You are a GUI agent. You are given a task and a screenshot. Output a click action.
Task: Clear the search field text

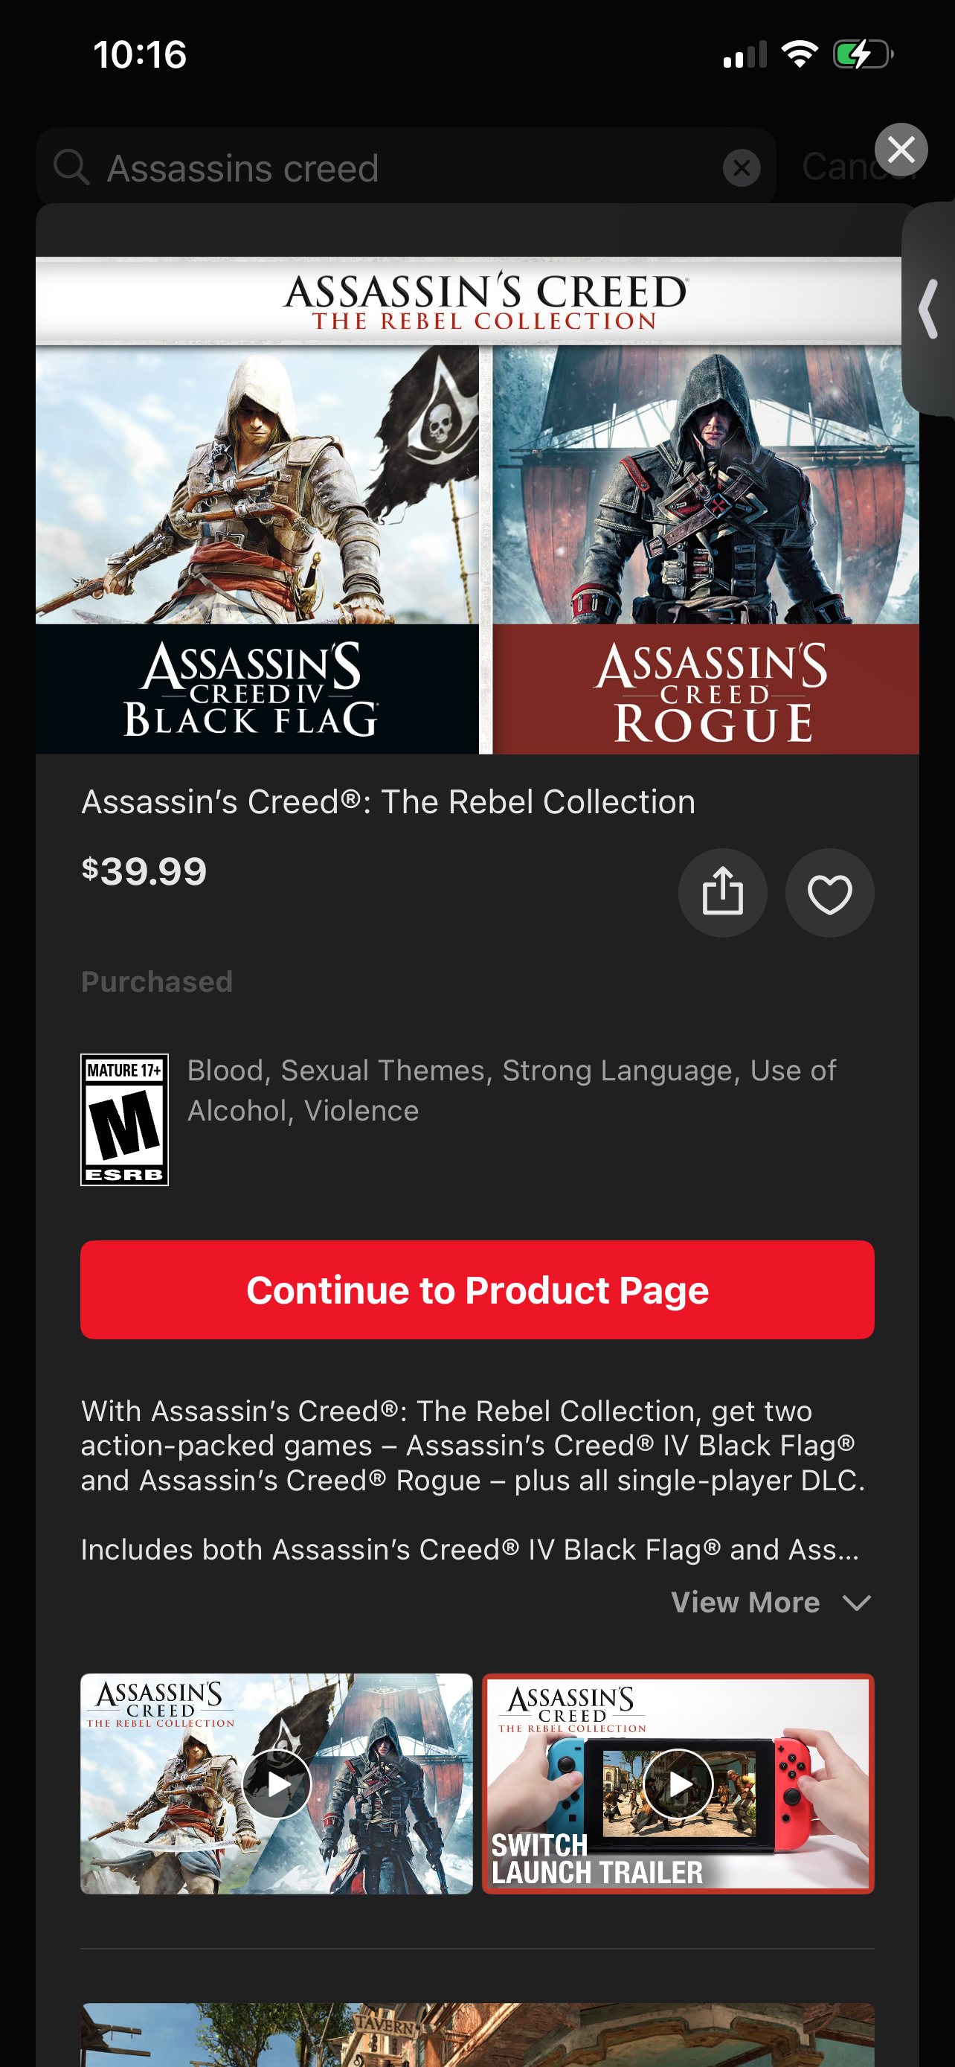(742, 167)
